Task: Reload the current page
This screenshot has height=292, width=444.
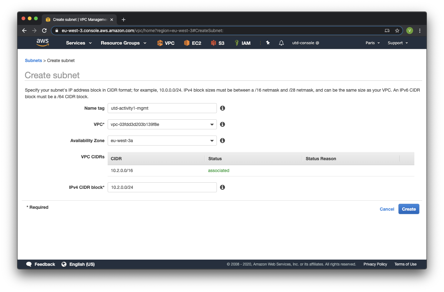Action: pyautogui.click(x=44, y=31)
